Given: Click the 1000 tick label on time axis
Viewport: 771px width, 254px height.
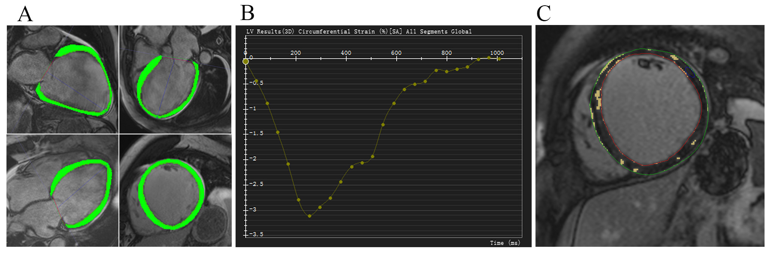Looking at the screenshot, I should (497, 53).
